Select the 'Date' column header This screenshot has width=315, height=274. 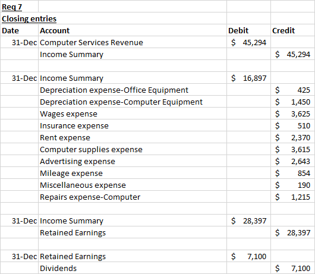coord(19,30)
